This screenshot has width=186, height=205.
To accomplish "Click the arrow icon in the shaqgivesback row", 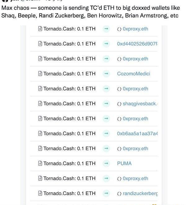I will click(106, 104).
